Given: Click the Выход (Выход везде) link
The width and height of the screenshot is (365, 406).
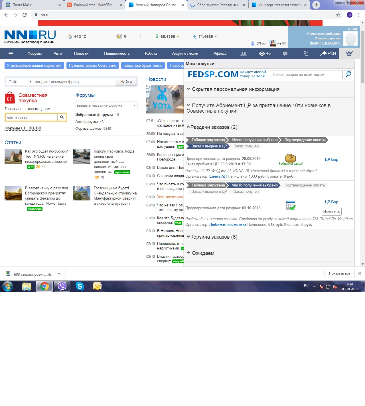Looking at the screenshot, I should [x=326, y=43].
